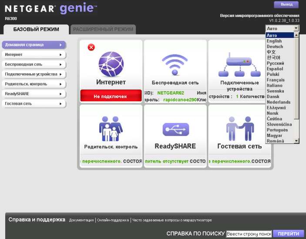The image size is (306, 239).
Task: Select Magyar from language list
Action: (280, 135)
